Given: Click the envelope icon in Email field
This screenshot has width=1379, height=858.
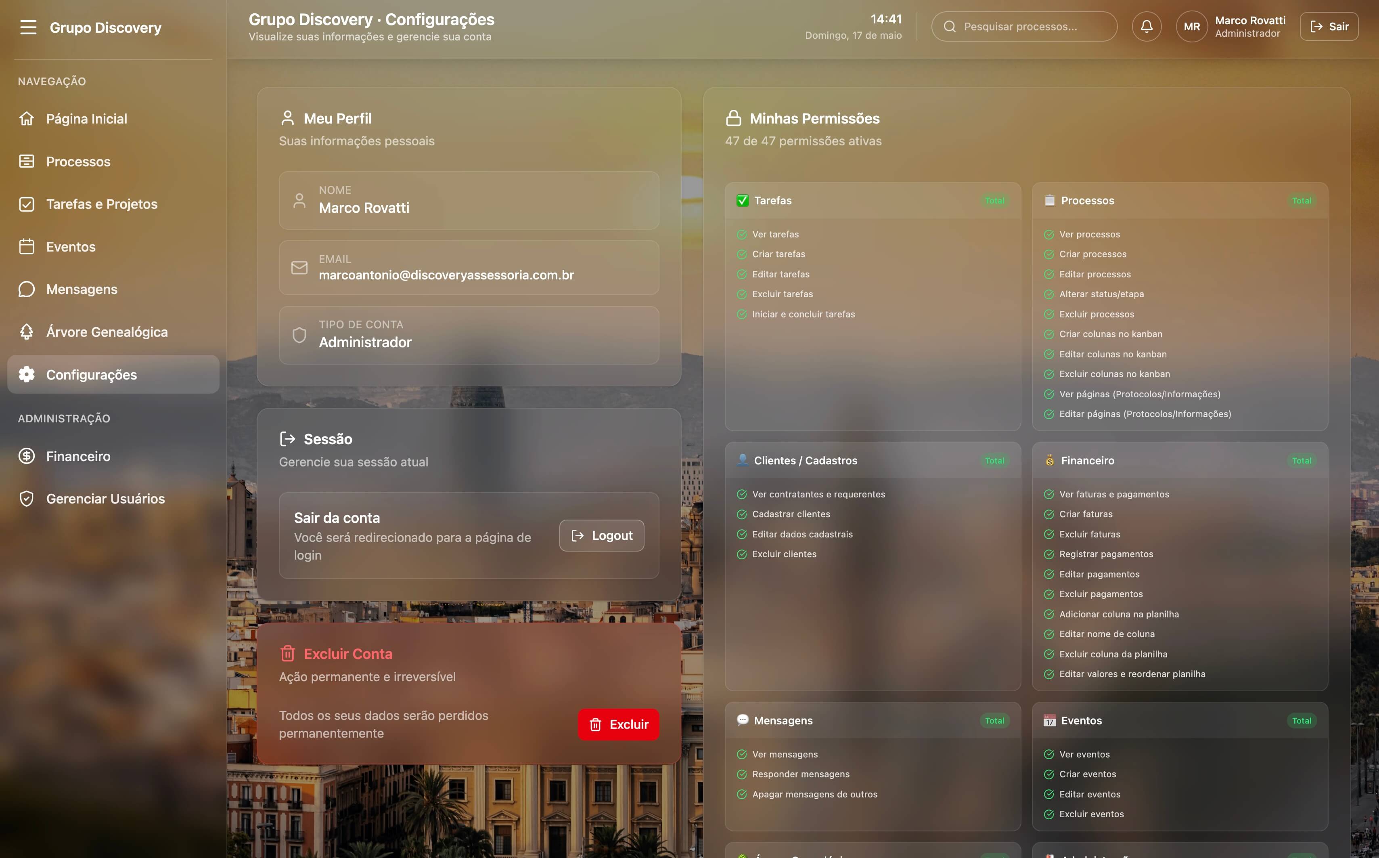Looking at the screenshot, I should tap(299, 267).
